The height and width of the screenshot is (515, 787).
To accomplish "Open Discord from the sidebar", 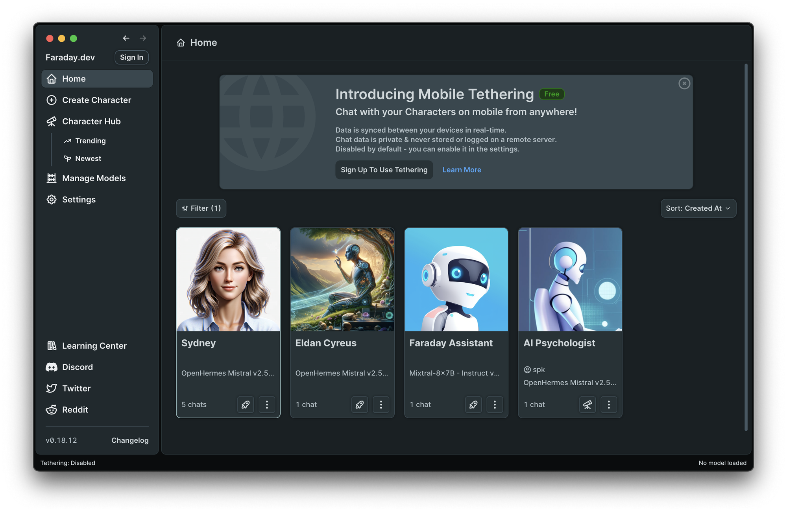I will click(77, 367).
